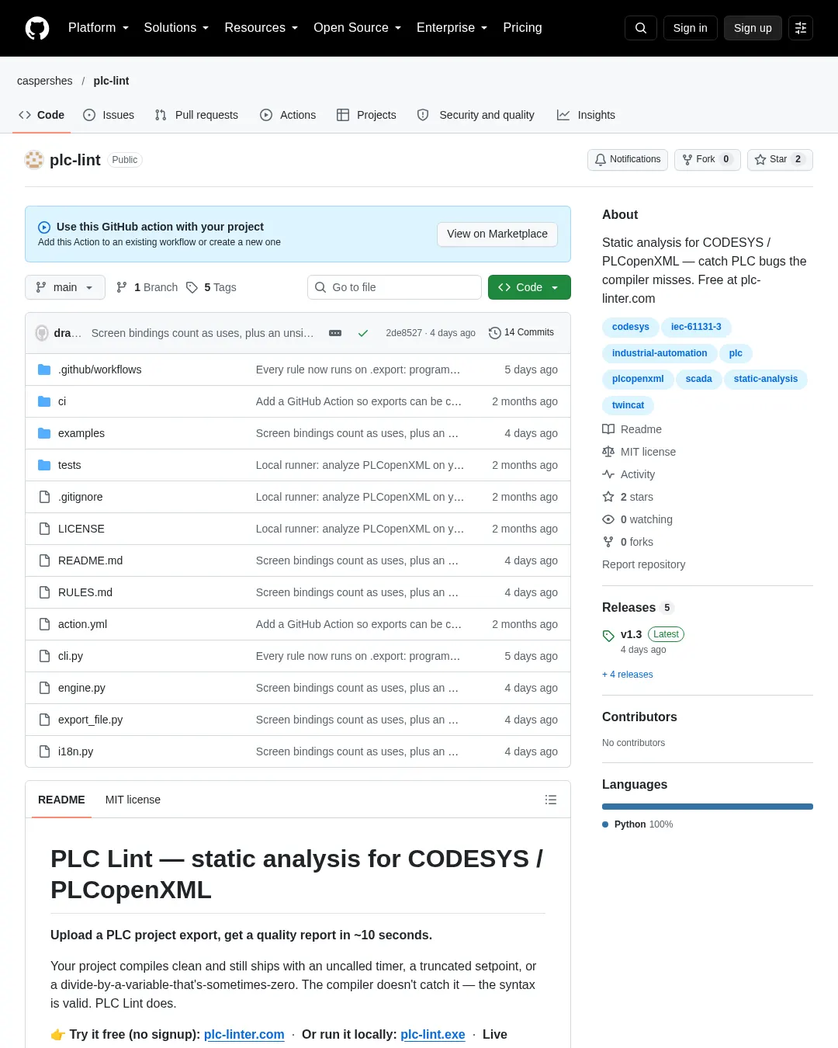Open casparshes owner link
This screenshot has width=838, height=1048.
pyautogui.click(x=45, y=81)
